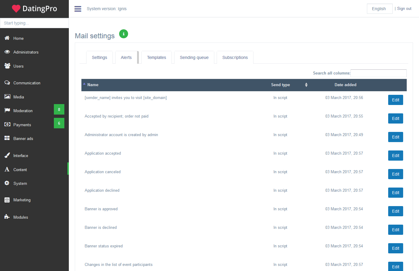
Task: Click date '03 March 2017, 20:49'
Action: click(344, 135)
